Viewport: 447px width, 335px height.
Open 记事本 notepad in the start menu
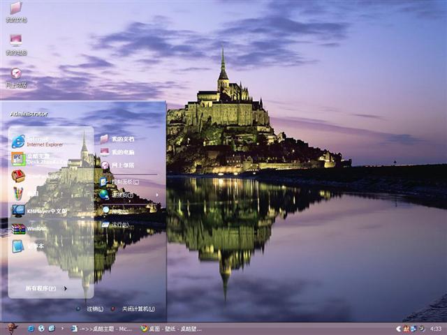pyautogui.click(x=28, y=246)
